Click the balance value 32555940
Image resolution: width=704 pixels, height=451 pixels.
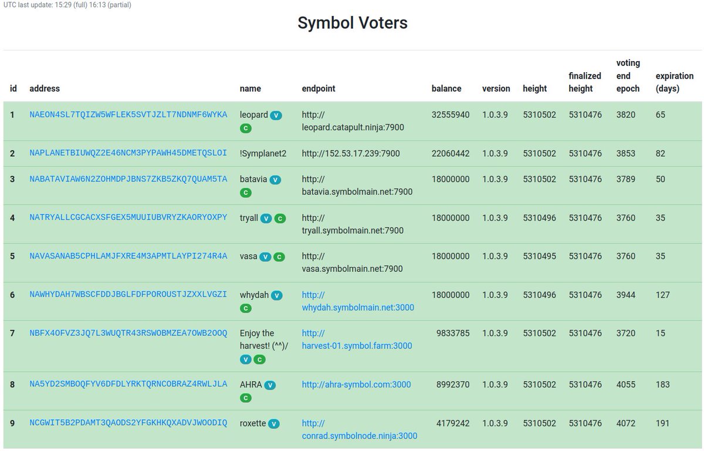(451, 115)
